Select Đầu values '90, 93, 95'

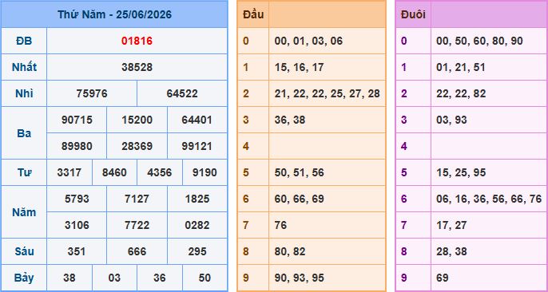pos(299,278)
